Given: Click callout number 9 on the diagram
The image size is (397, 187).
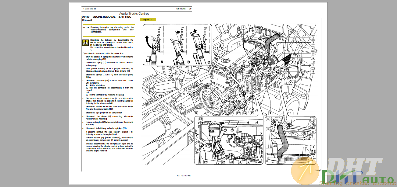Looking at the screenshot, I should pos(270,113).
